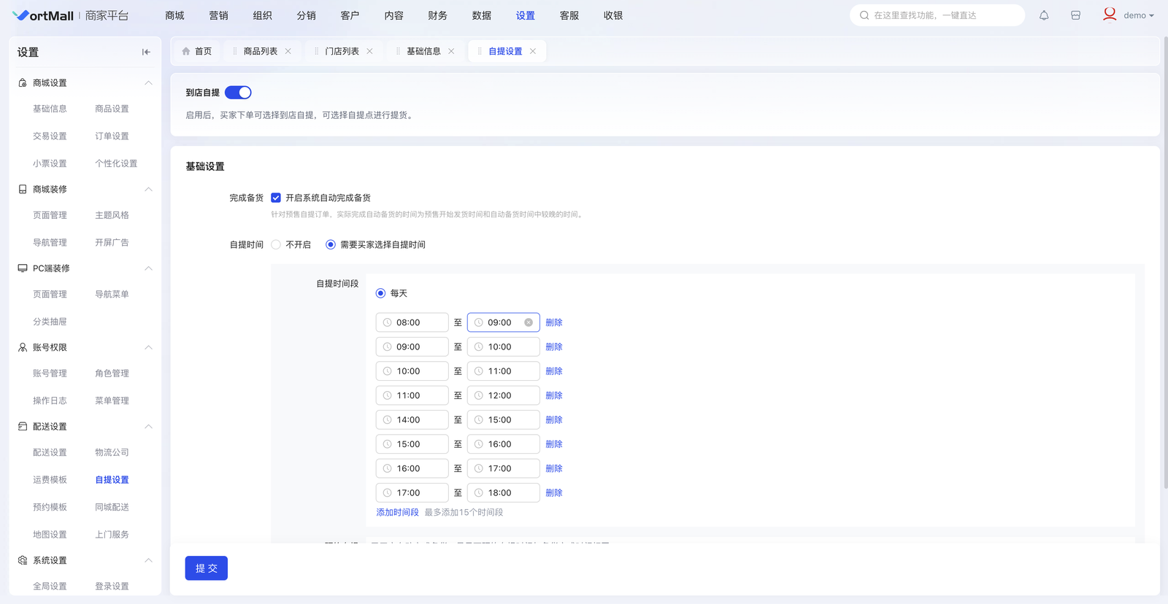Image resolution: width=1168 pixels, height=604 pixels.
Task: Close the 基础信息 tab
Action: [451, 51]
